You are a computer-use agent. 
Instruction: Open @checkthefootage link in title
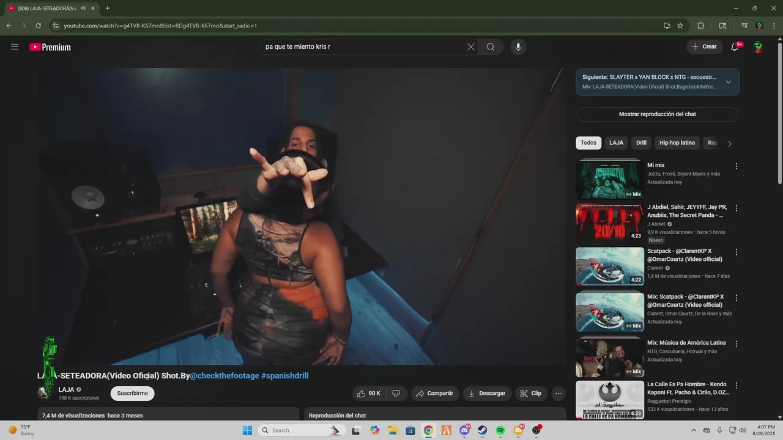click(x=225, y=376)
